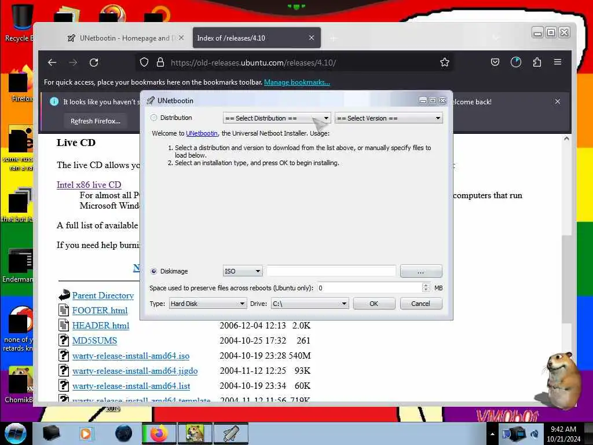593x445 pixels.
Task: Open the Type Hard Disk dropdown
Action: click(207, 304)
